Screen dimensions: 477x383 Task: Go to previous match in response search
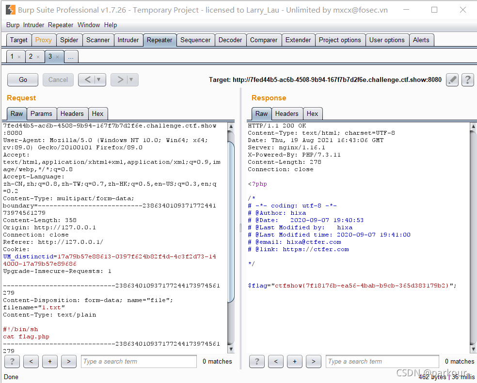coord(276,361)
